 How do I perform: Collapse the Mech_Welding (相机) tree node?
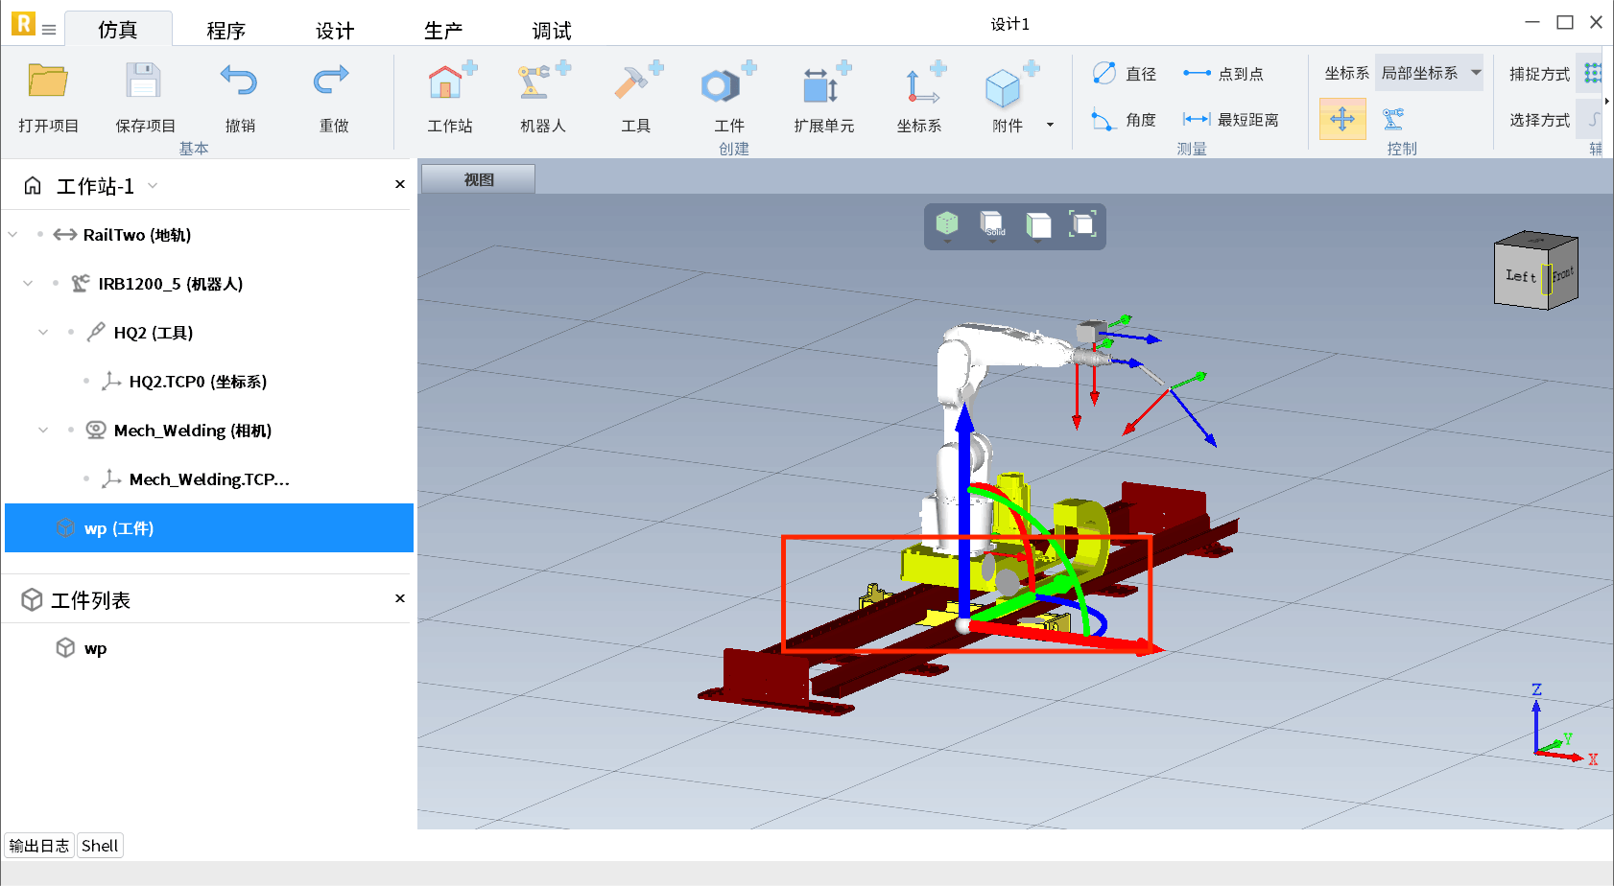[x=43, y=431]
